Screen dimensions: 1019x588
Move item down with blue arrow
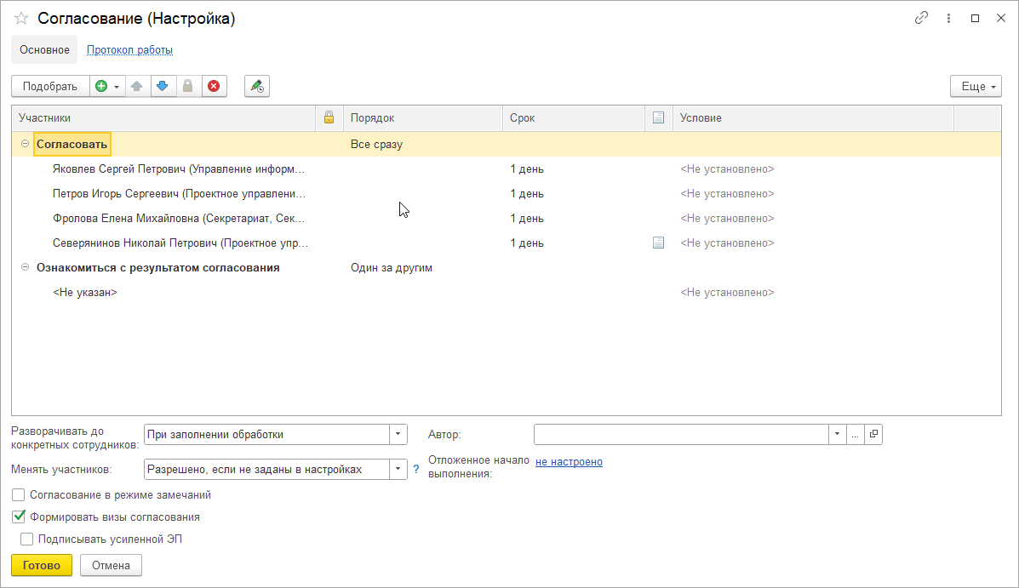tap(163, 86)
